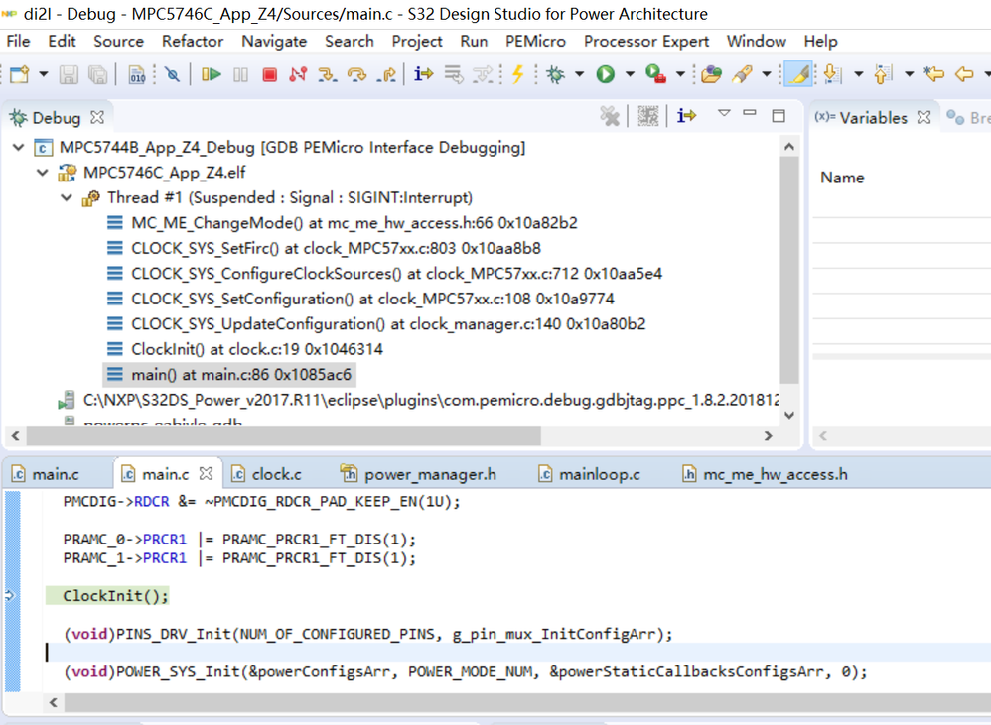Viewport: 991px width, 725px height.
Task: Open the New file dropdown arrow
Action: (44, 74)
